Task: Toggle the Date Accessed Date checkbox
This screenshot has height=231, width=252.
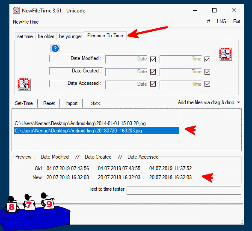Action: pyautogui.click(x=153, y=84)
